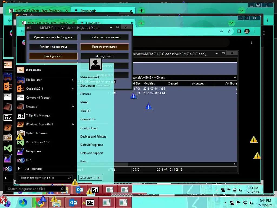Open Help and Support link
The width and height of the screenshot is (277, 208).
(92, 153)
